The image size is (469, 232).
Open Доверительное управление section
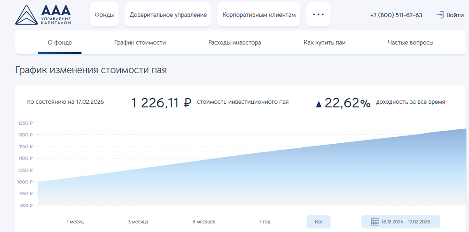click(168, 14)
